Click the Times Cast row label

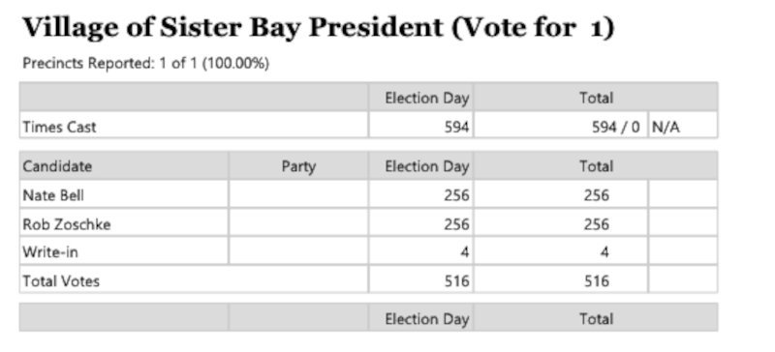pyautogui.click(x=59, y=128)
